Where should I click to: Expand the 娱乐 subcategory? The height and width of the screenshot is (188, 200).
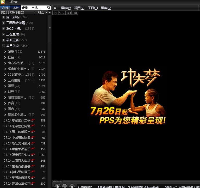click(x=5, y=52)
